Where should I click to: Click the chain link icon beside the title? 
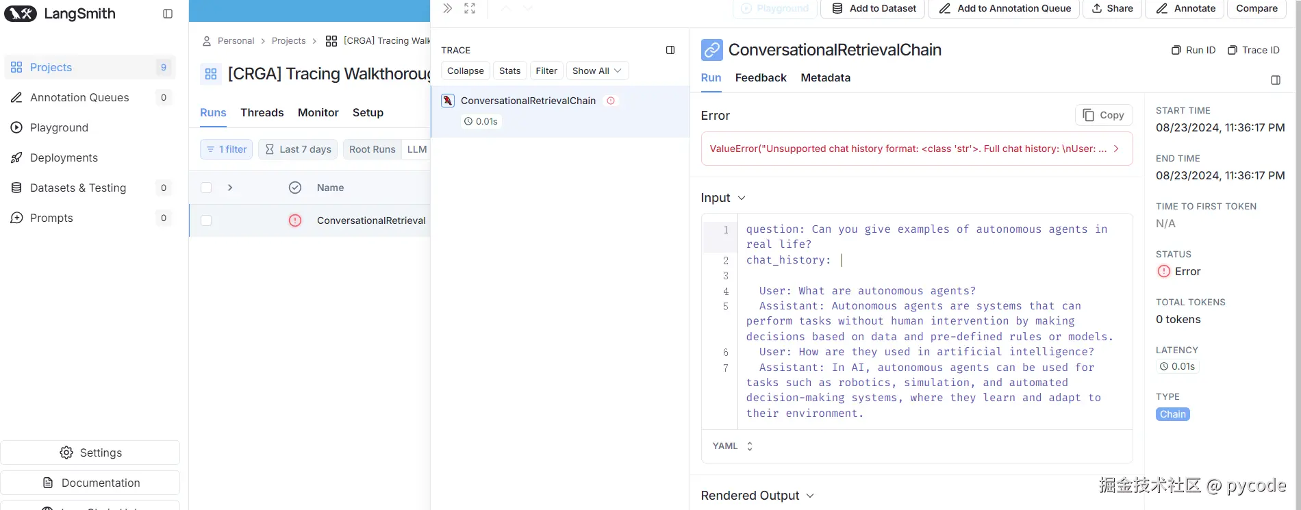(x=712, y=50)
